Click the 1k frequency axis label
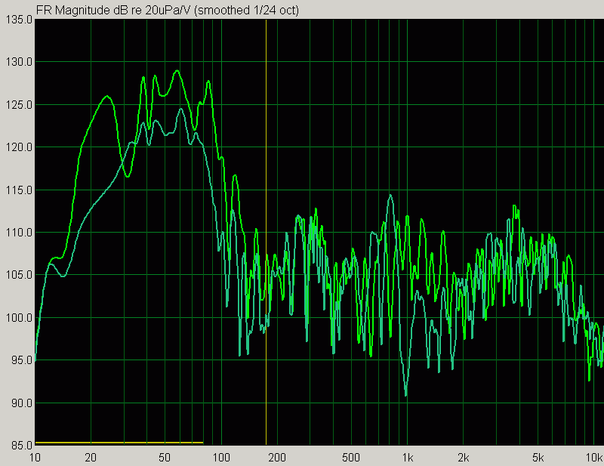Screen dimensions: 604x466 (408, 458)
